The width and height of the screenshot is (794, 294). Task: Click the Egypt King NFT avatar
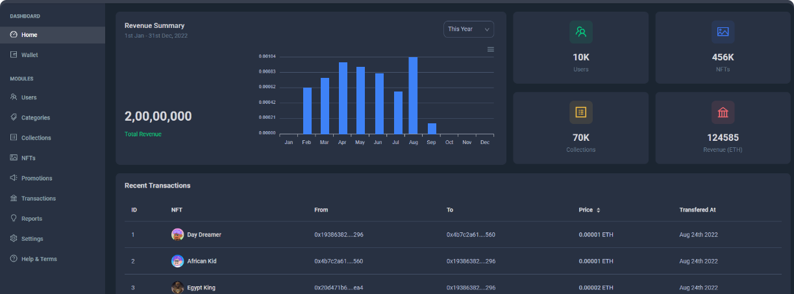click(177, 288)
